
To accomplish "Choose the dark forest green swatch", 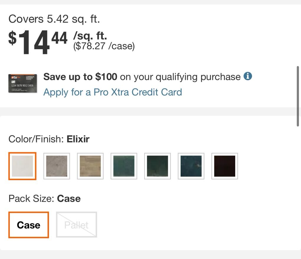I will click(x=158, y=166).
